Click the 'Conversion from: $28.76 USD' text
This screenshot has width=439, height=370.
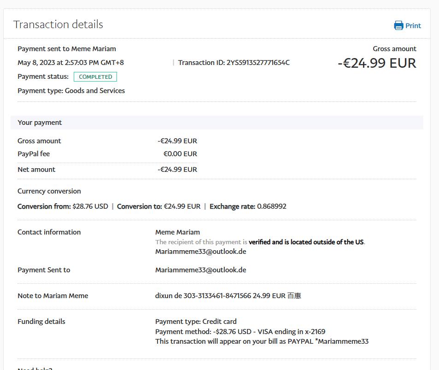[x=63, y=206]
